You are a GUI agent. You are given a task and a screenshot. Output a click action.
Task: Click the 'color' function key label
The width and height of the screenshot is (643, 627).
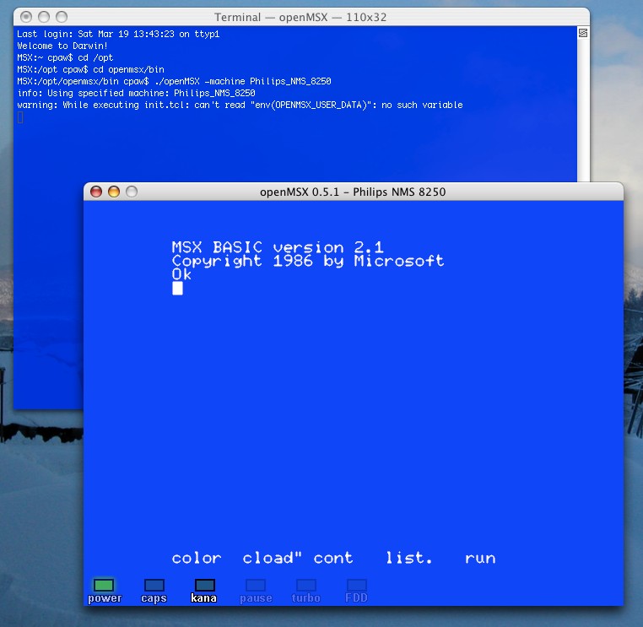click(x=197, y=558)
